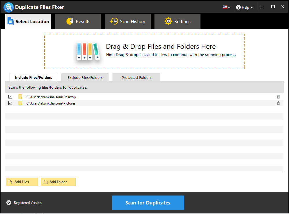289x214 pixels.
Task: Click the Registered Version label
Action: [28, 202]
